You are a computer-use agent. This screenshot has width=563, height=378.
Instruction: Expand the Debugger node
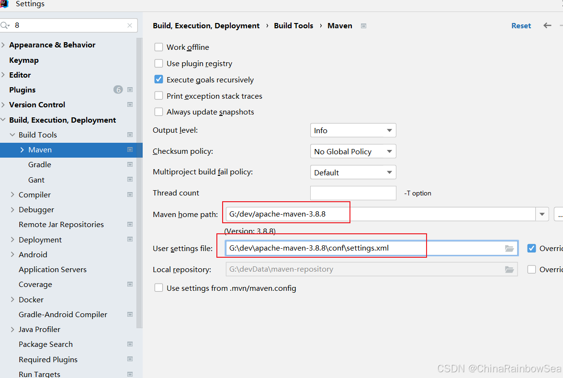tap(12, 209)
